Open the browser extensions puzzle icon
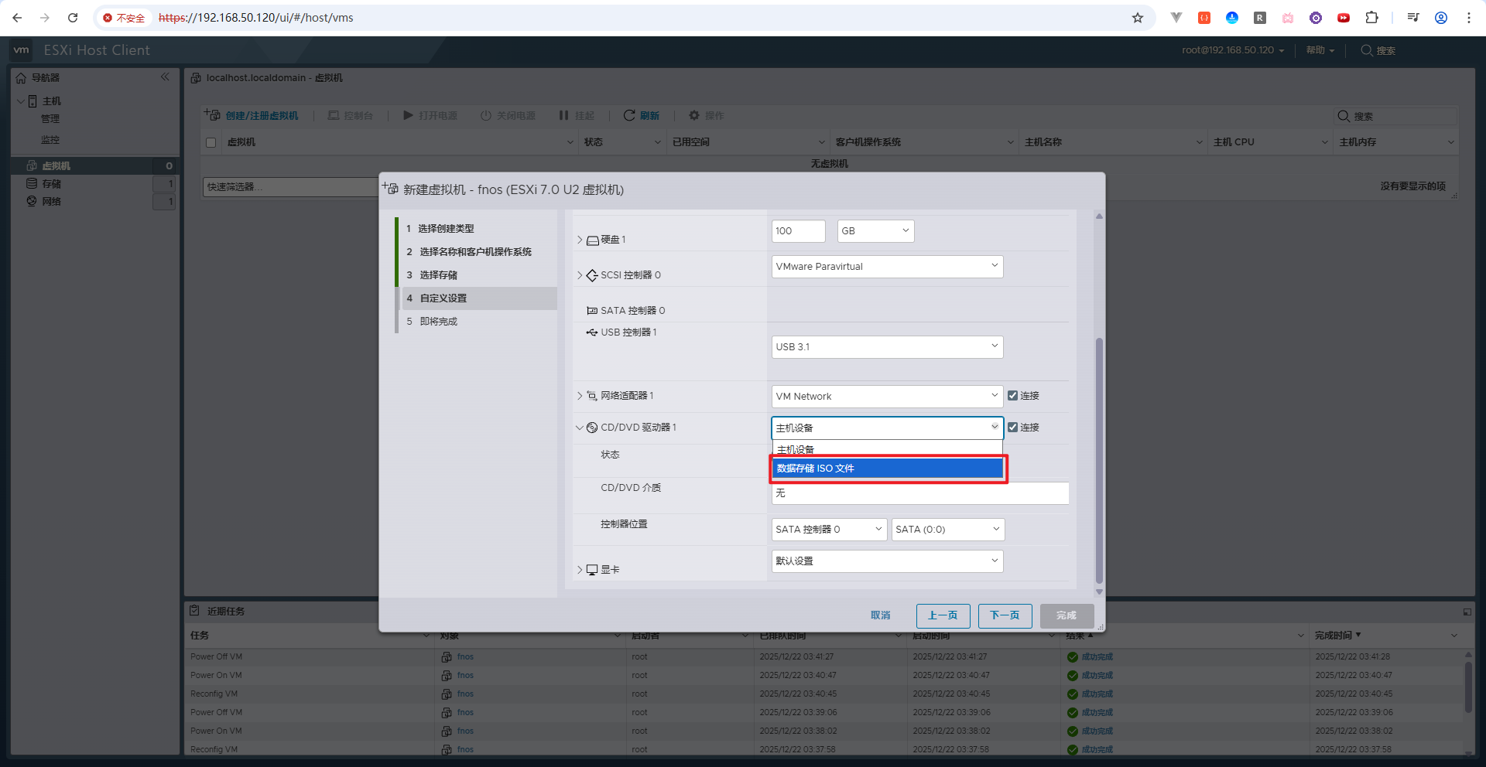This screenshot has height=767, width=1486. pos(1371,18)
